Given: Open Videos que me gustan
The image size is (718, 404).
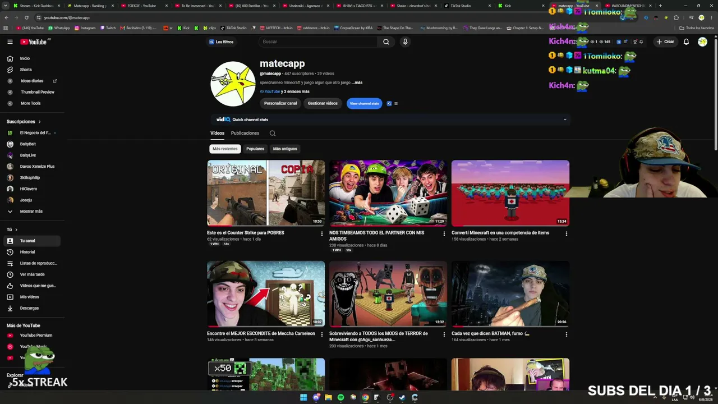Looking at the screenshot, I should click(x=31, y=286).
